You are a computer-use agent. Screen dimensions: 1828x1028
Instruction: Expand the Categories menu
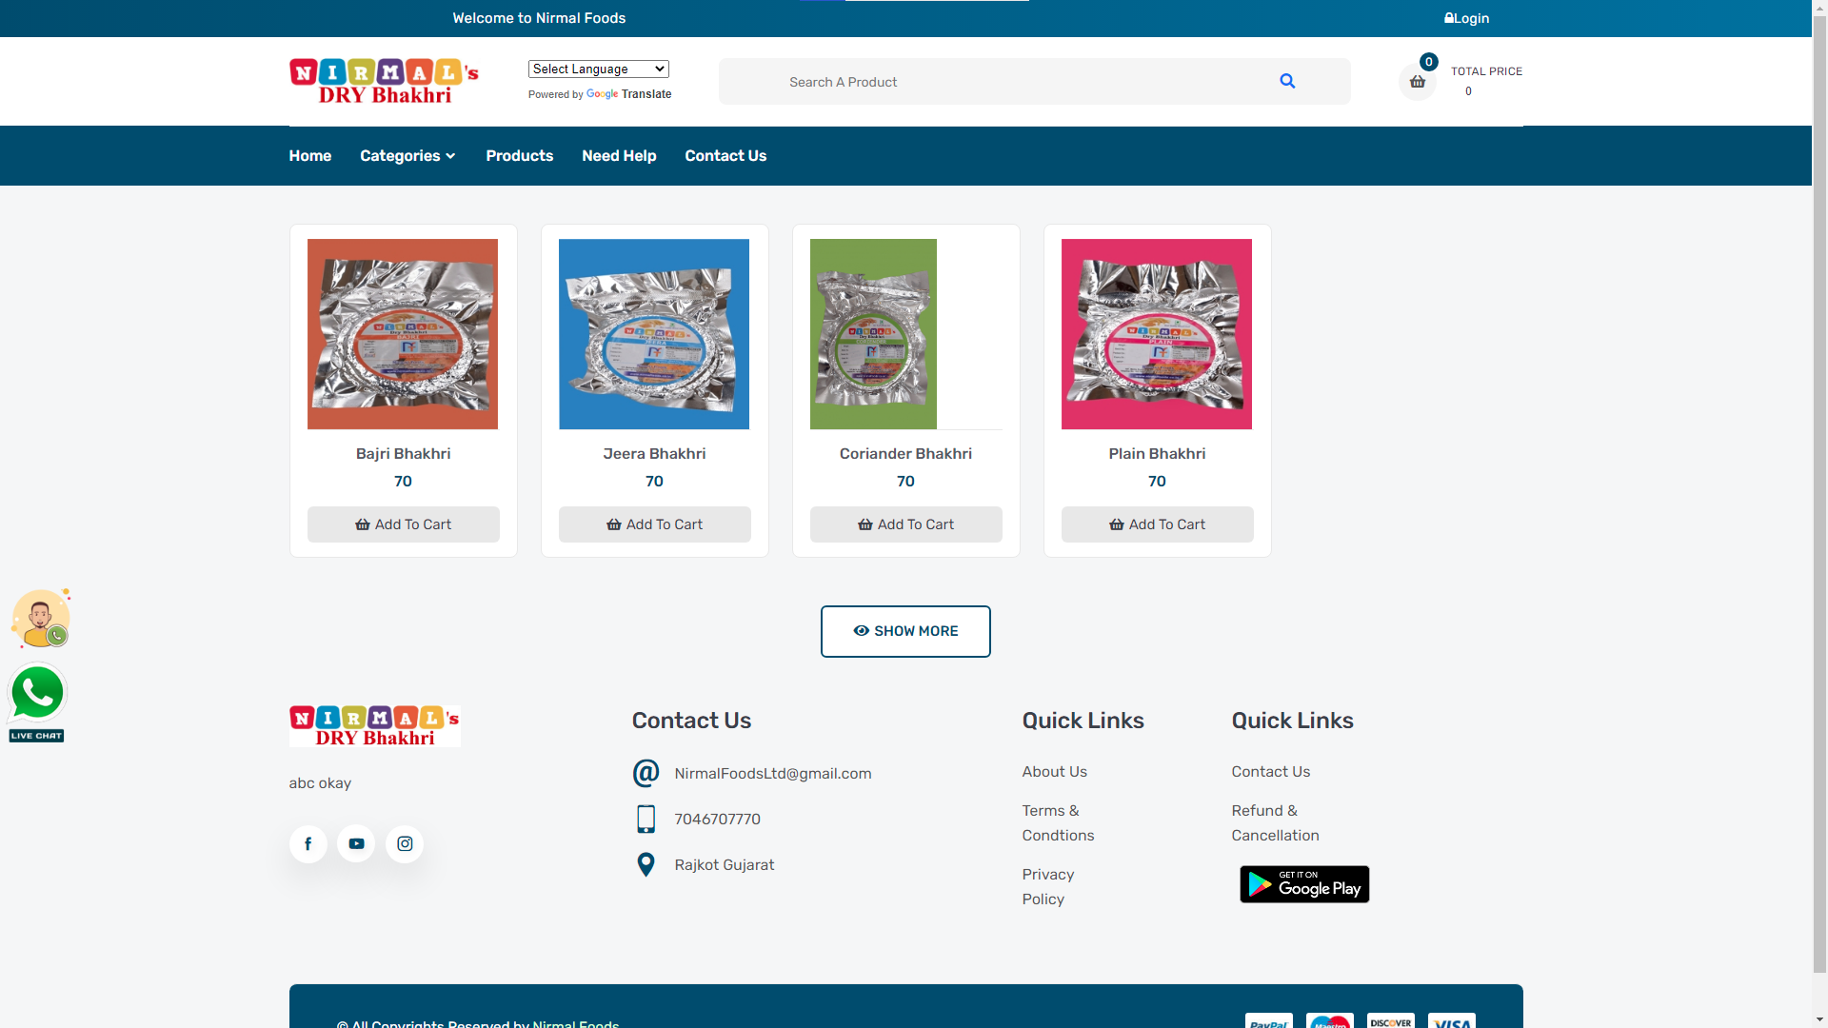(x=407, y=156)
